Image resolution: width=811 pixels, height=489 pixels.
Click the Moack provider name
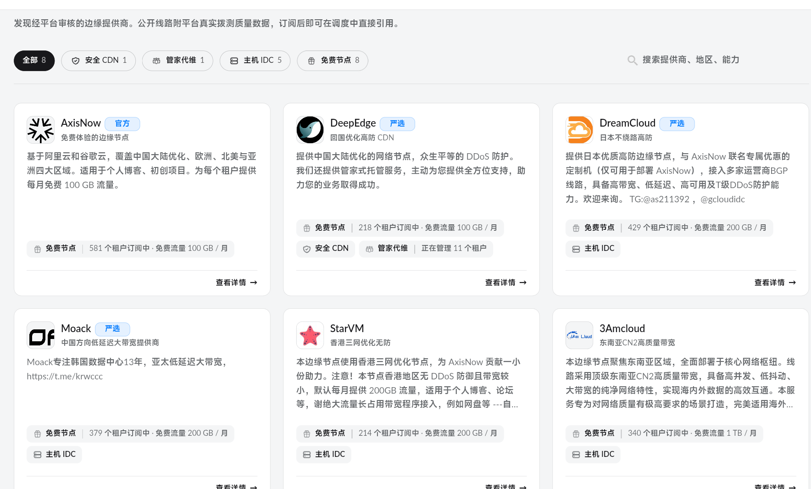click(x=76, y=328)
